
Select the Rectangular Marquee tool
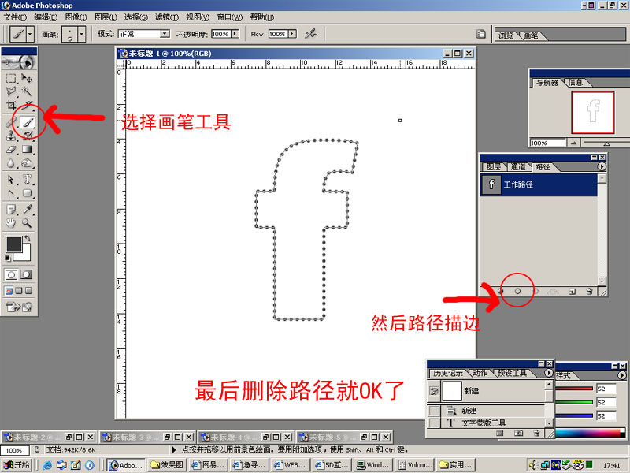tap(11, 78)
